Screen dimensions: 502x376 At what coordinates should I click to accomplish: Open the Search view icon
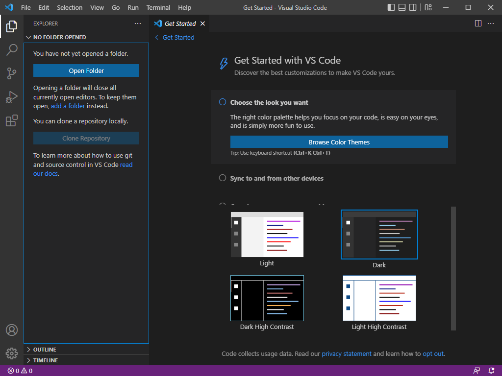pos(12,50)
